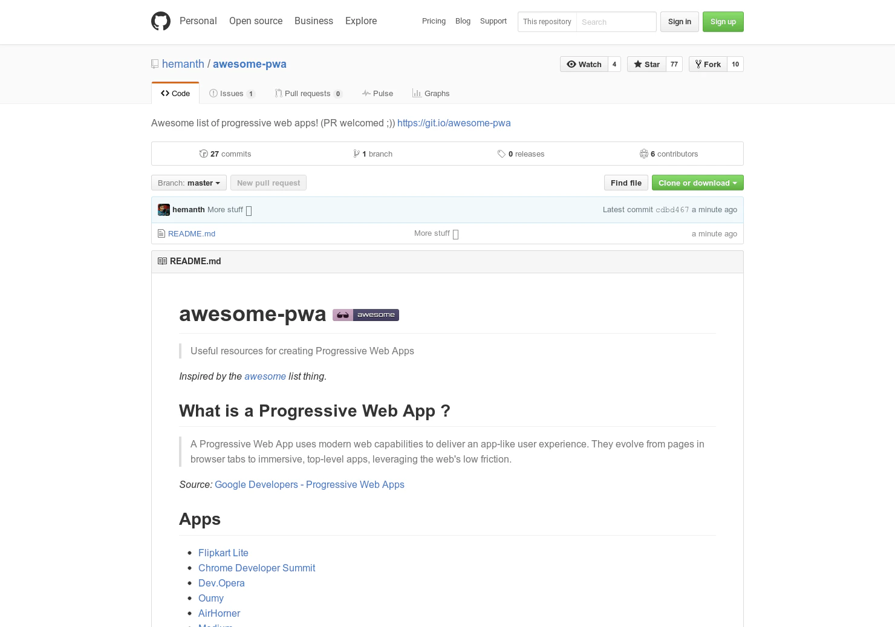The image size is (895, 627).
Task: Open the 'This repository' search scope selector
Action: pos(547,22)
